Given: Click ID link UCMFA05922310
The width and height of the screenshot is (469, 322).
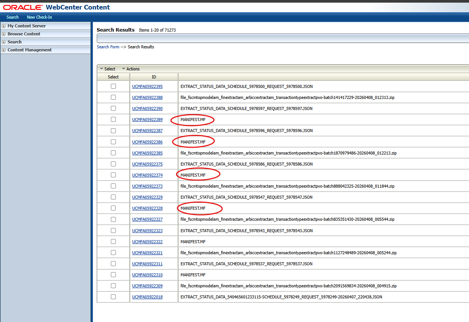Looking at the screenshot, I should click(147, 275).
